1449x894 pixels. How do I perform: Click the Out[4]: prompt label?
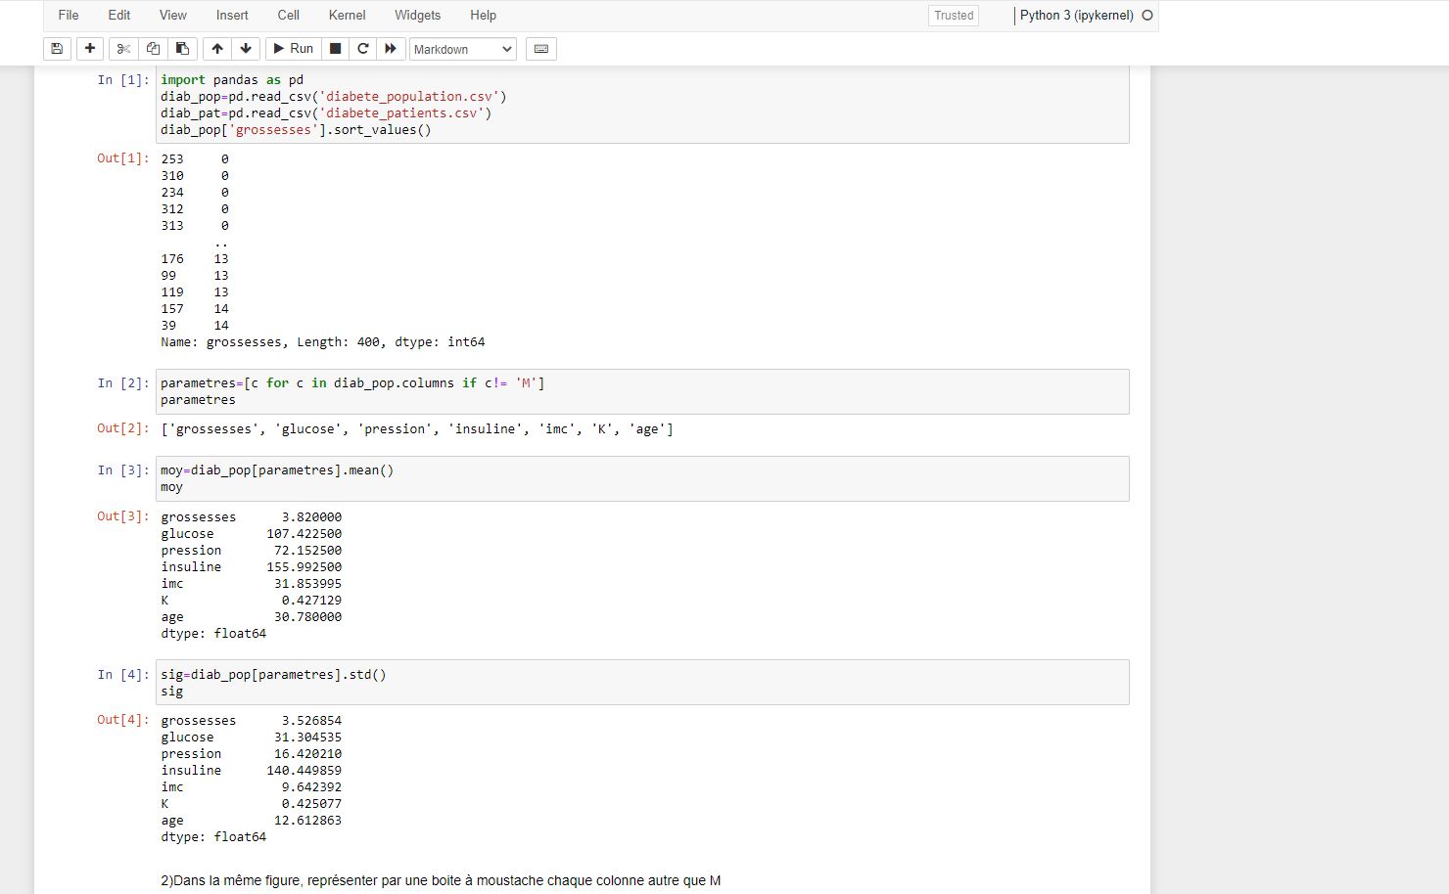pyautogui.click(x=122, y=720)
